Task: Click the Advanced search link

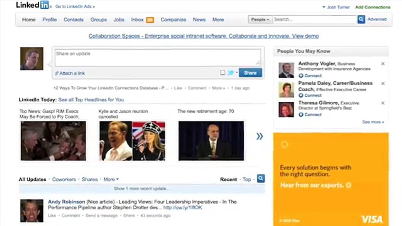Action: tap(377, 19)
